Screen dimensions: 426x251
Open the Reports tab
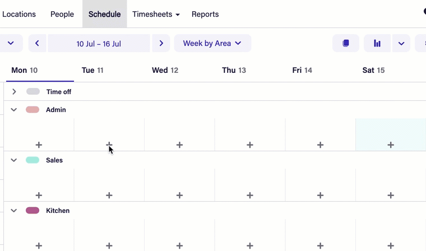[205, 14]
